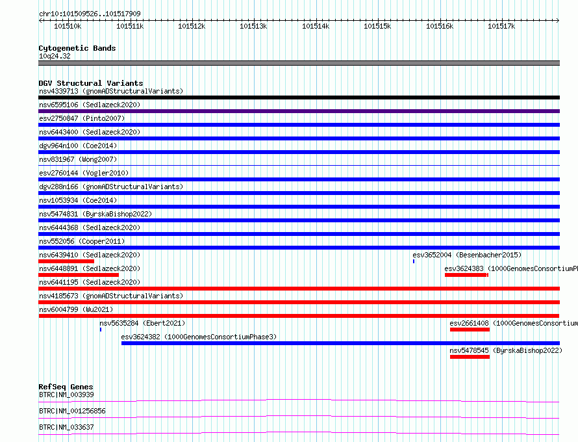
Task: Click the thin nsv831967 variant line
Action: coord(299,165)
